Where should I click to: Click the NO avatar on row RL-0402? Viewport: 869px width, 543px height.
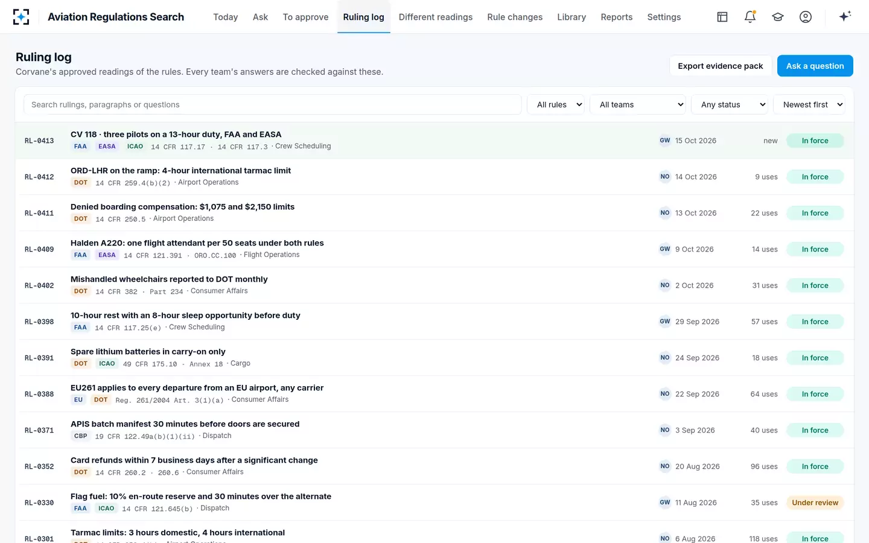(x=665, y=285)
